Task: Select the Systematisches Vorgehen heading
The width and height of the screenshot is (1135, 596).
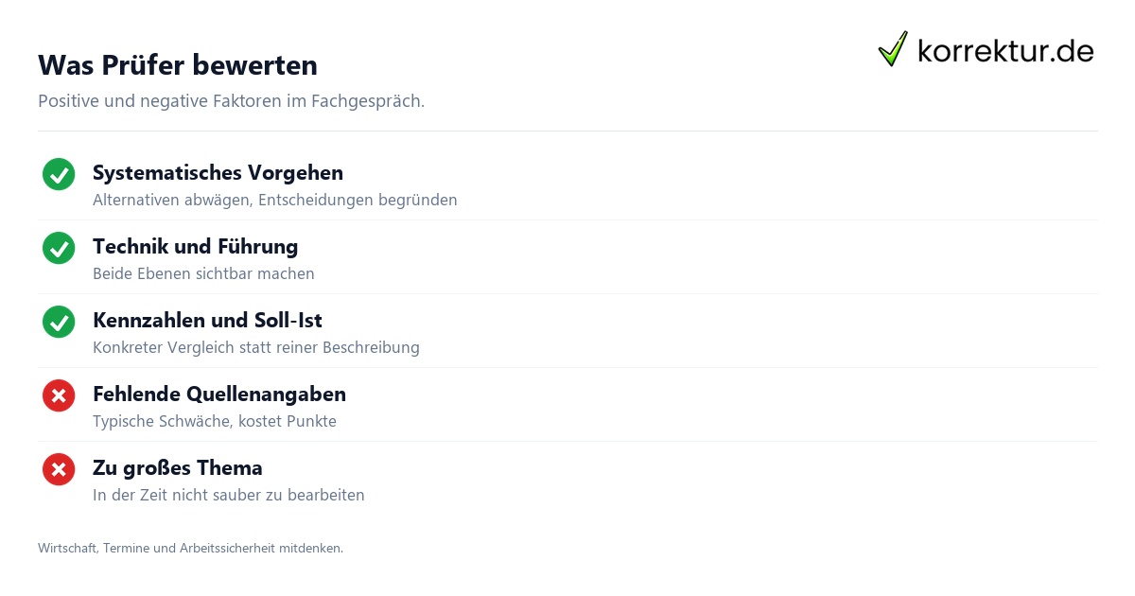Action: click(x=218, y=173)
